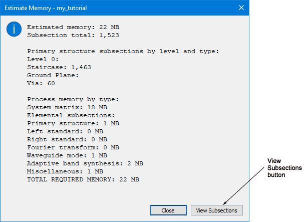Close the Estimate Memory dialog with the X
The height and width of the screenshot is (222, 304).
241,8
